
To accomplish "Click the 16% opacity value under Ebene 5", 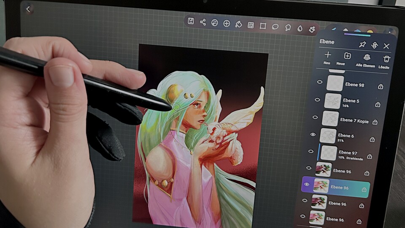I will (x=346, y=106).
